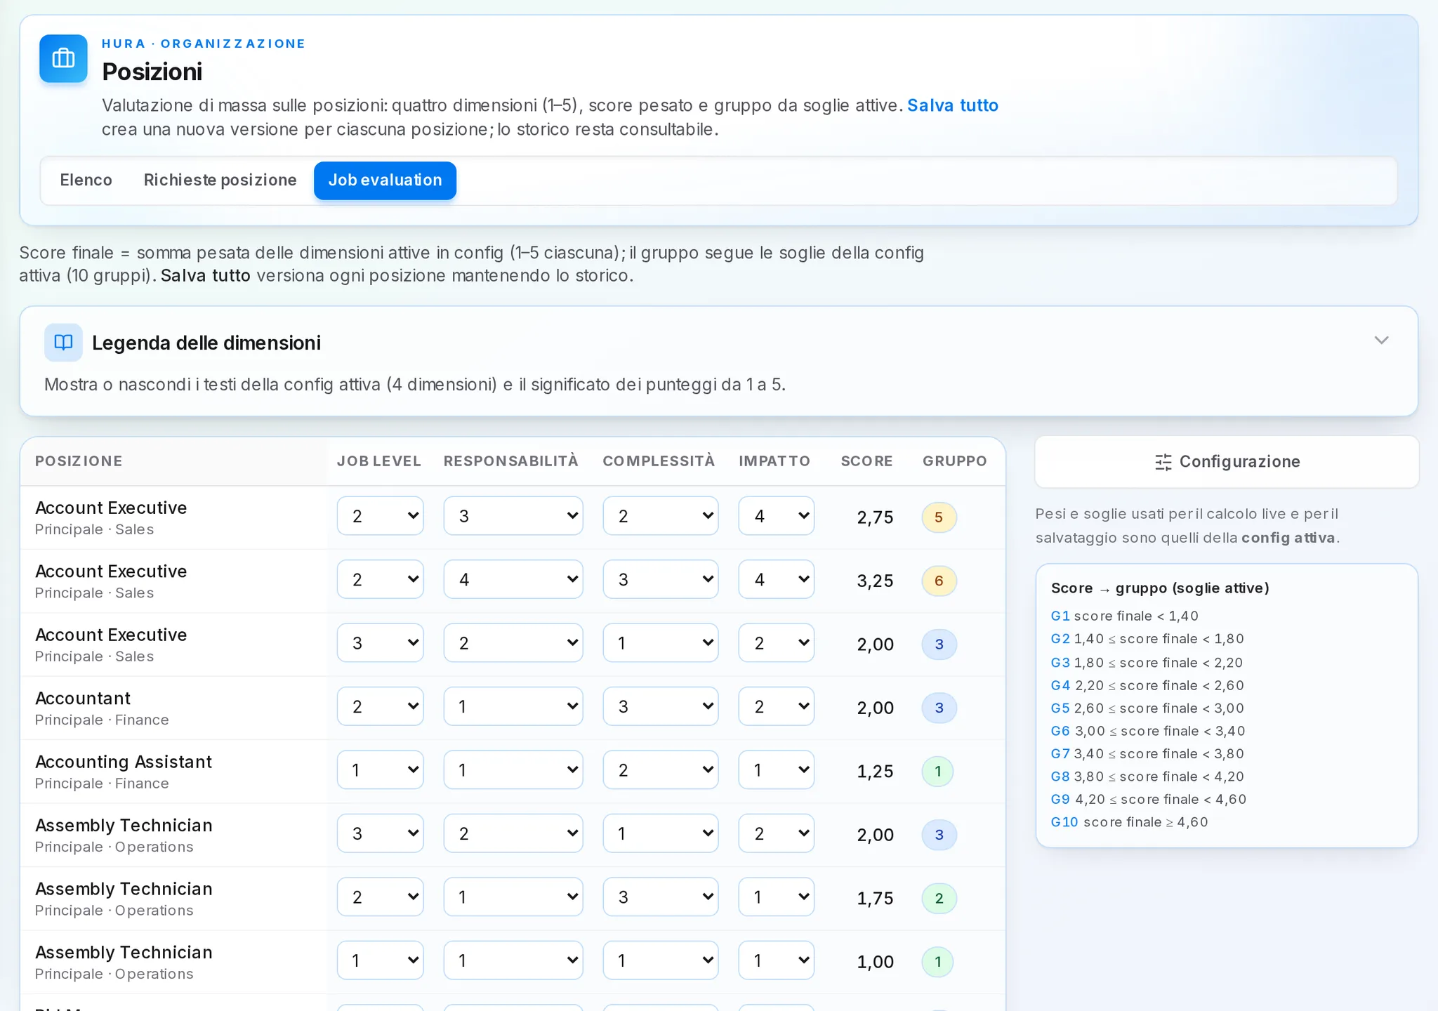Click the Score → gruppo (soglie attive) heading
The width and height of the screenshot is (1438, 1011).
tap(1160, 588)
